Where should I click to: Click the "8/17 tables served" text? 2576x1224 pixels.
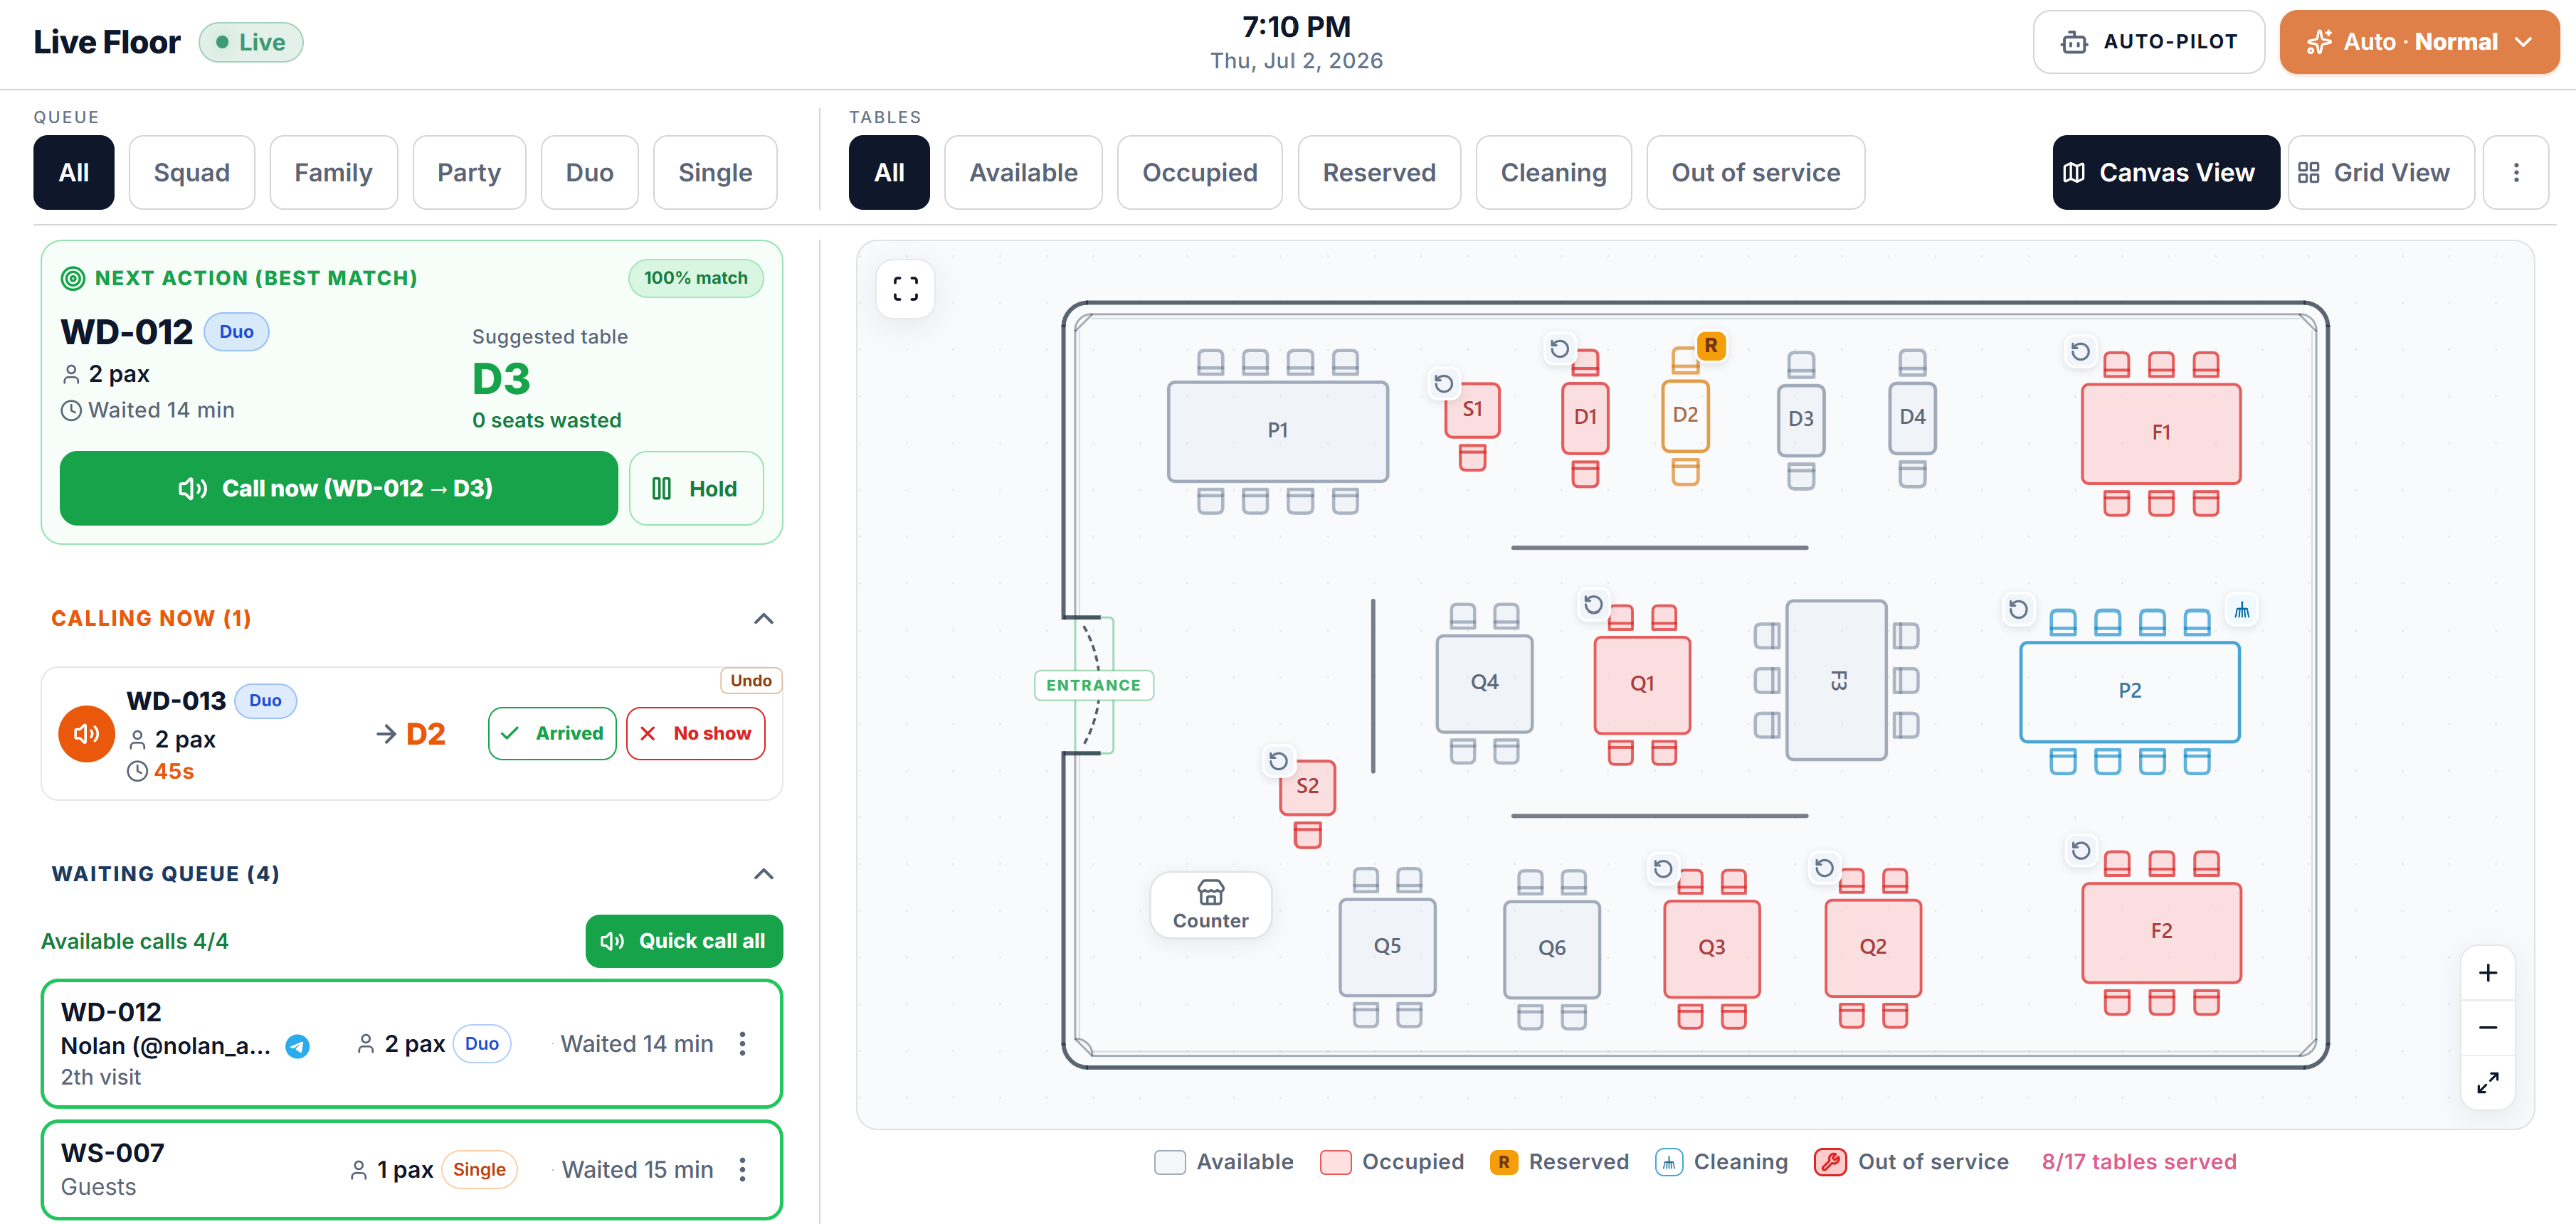tap(2139, 1163)
